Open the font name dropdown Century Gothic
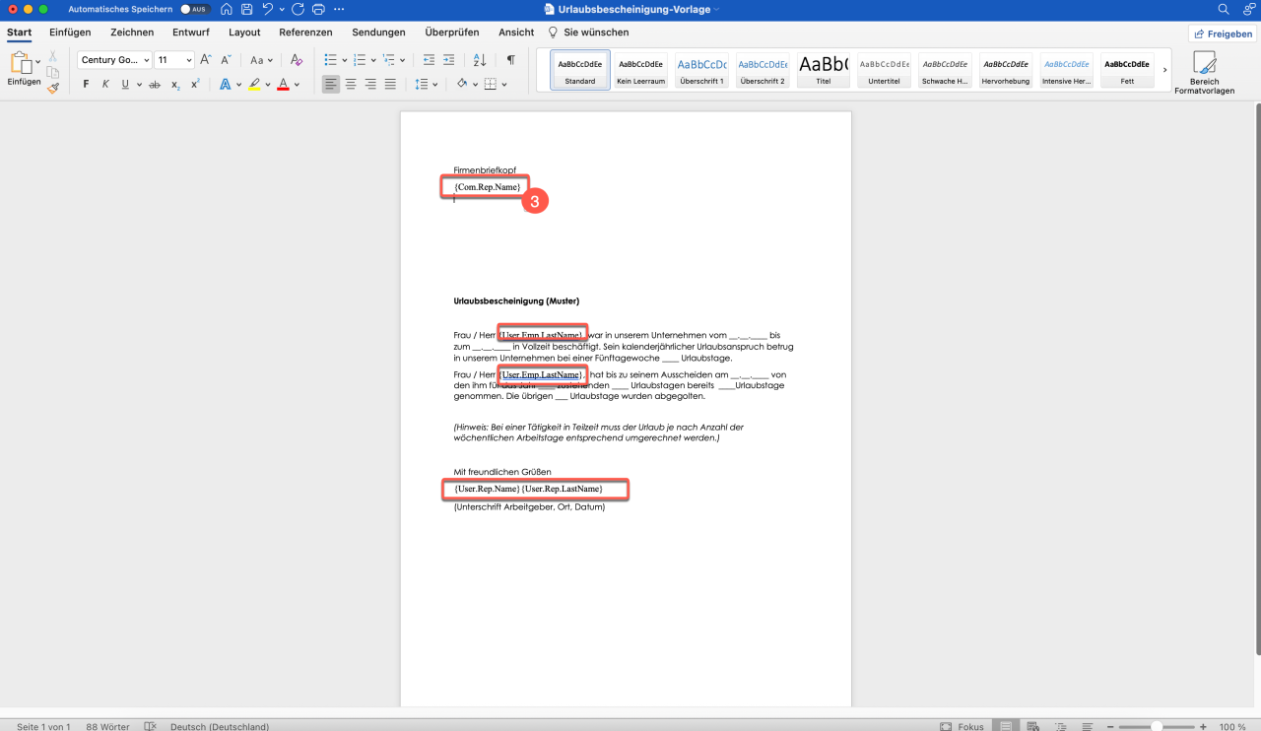 point(114,60)
